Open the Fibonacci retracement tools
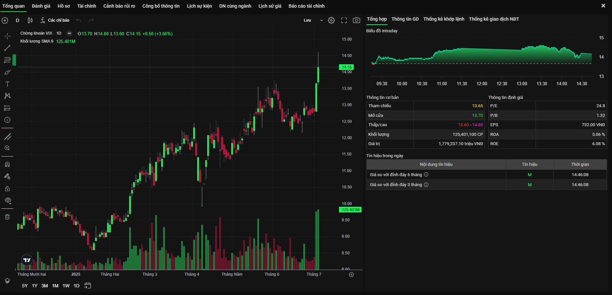Image resolution: width=612 pixels, height=295 pixels. point(7,60)
